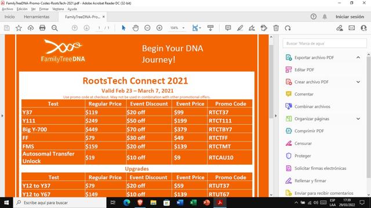Collapse the Exportar archivo PDF section
Image resolution: width=371 pixels, height=208 pixels.
358,57
